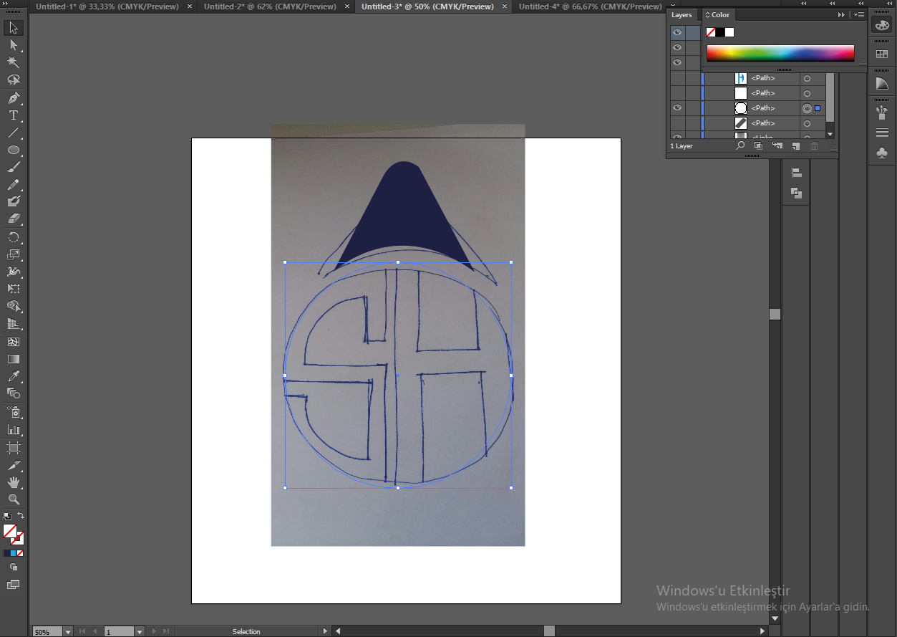Choose the Magic Wand tool
Image resolution: width=897 pixels, height=637 pixels.
pos(14,62)
